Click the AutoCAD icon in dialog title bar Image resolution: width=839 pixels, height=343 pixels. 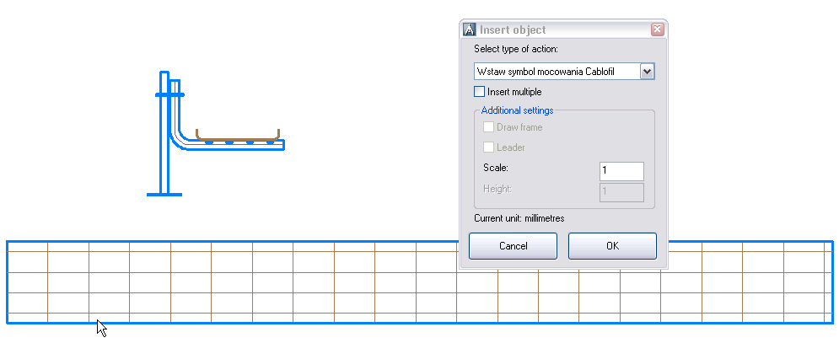tap(471, 30)
